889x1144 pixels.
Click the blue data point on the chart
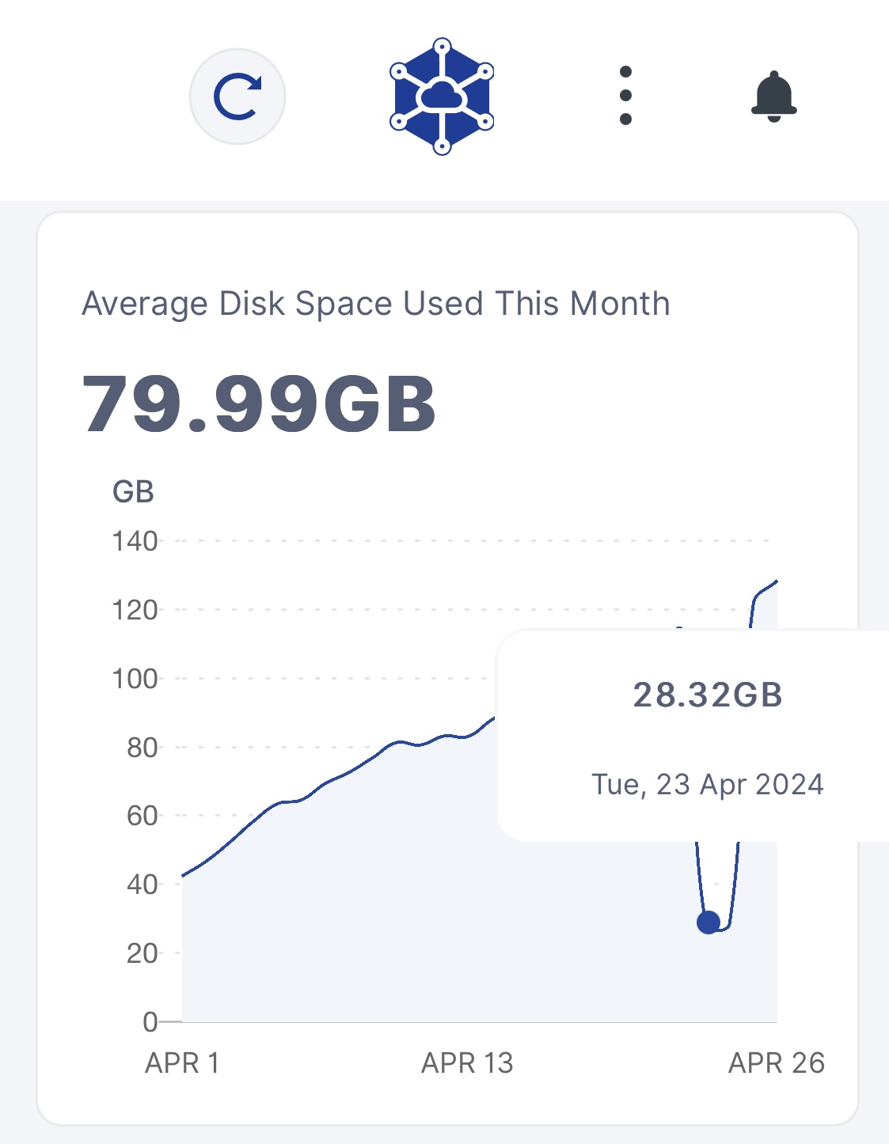(709, 922)
